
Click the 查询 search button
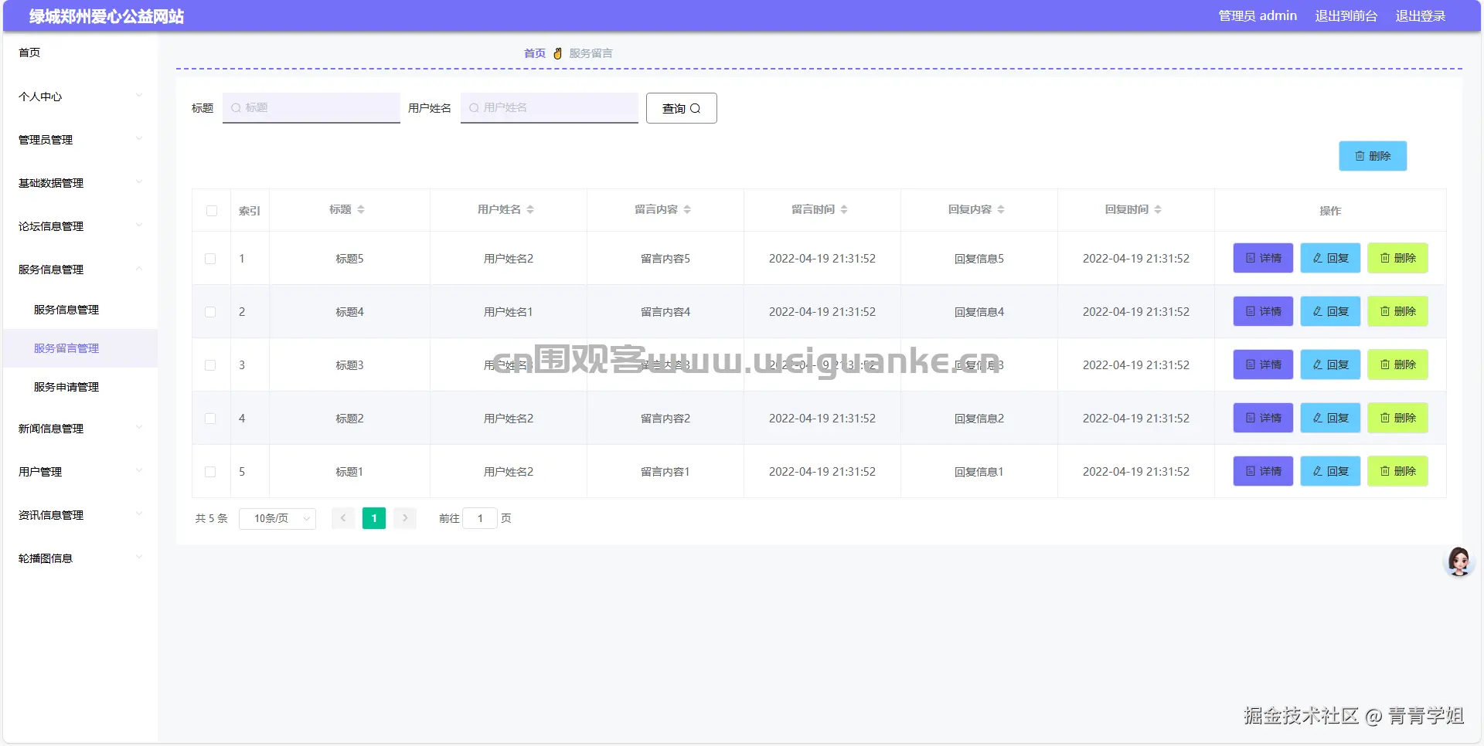pyautogui.click(x=682, y=108)
